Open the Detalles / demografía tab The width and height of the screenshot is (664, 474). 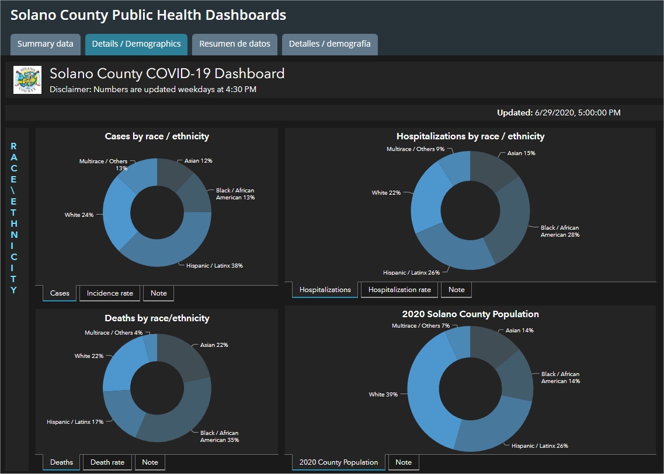coord(329,44)
